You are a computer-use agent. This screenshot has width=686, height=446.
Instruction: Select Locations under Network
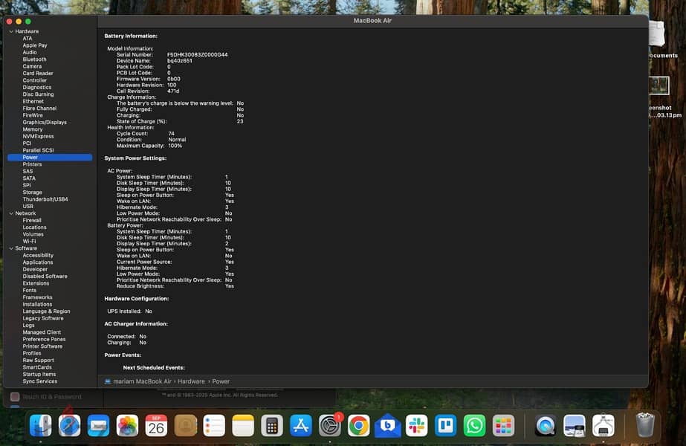[34, 227]
